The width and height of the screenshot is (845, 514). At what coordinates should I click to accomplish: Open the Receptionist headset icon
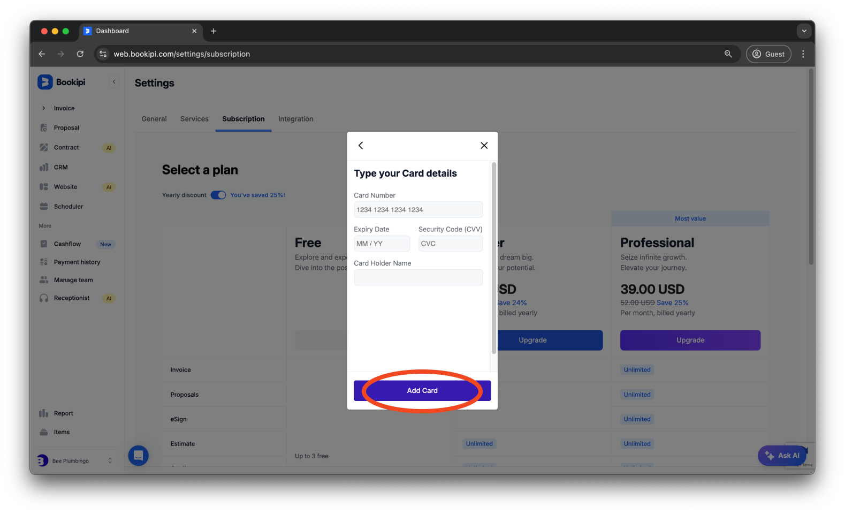tap(44, 298)
